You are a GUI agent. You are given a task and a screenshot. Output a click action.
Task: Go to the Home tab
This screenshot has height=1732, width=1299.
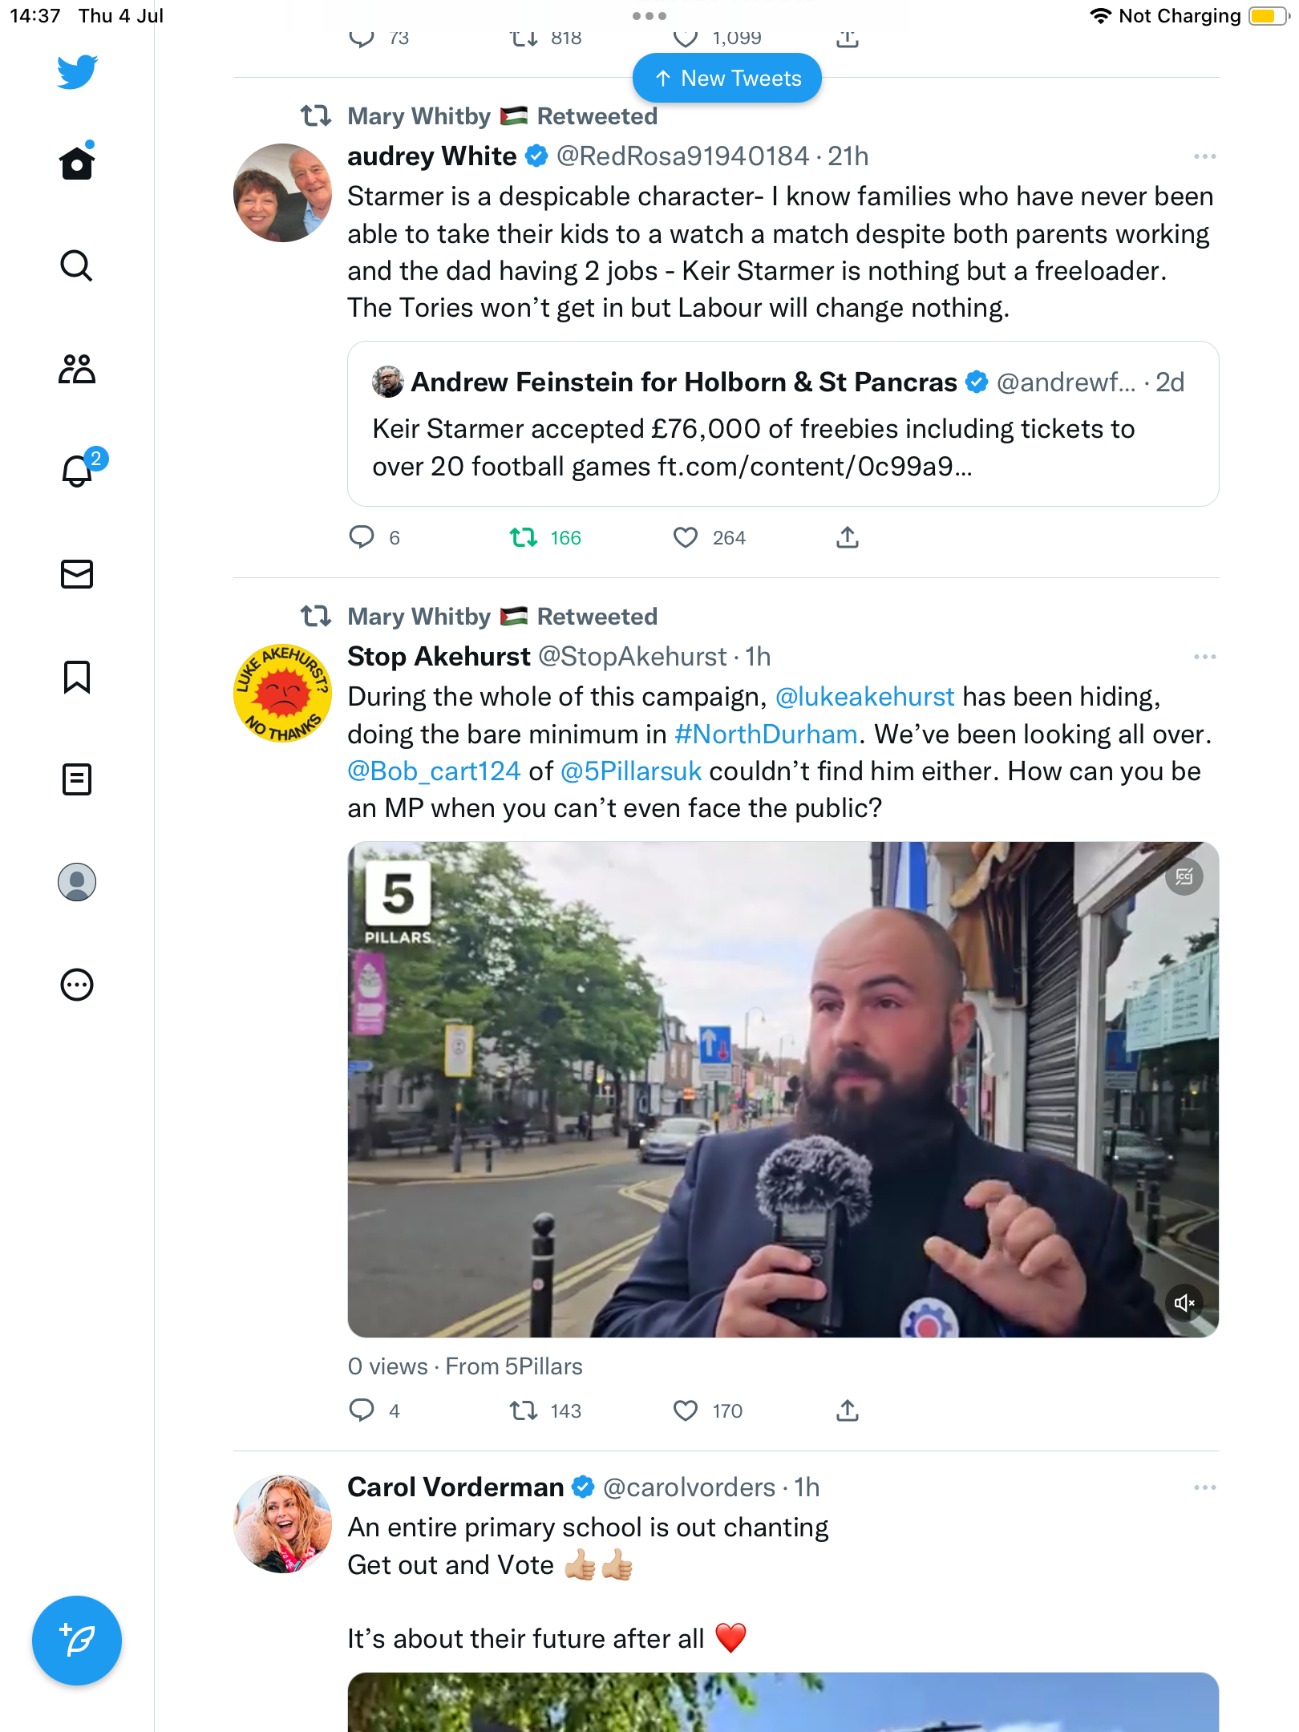pos(77,163)
